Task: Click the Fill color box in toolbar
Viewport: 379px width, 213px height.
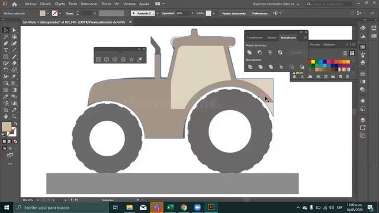Action: (x=7, y=127)
